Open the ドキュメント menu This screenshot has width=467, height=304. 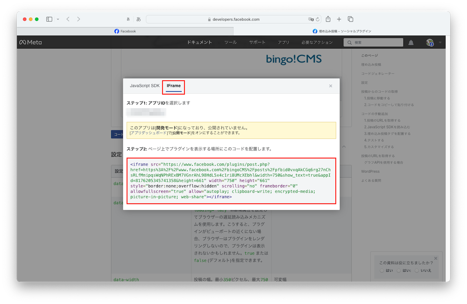click(x=199, y=42)
